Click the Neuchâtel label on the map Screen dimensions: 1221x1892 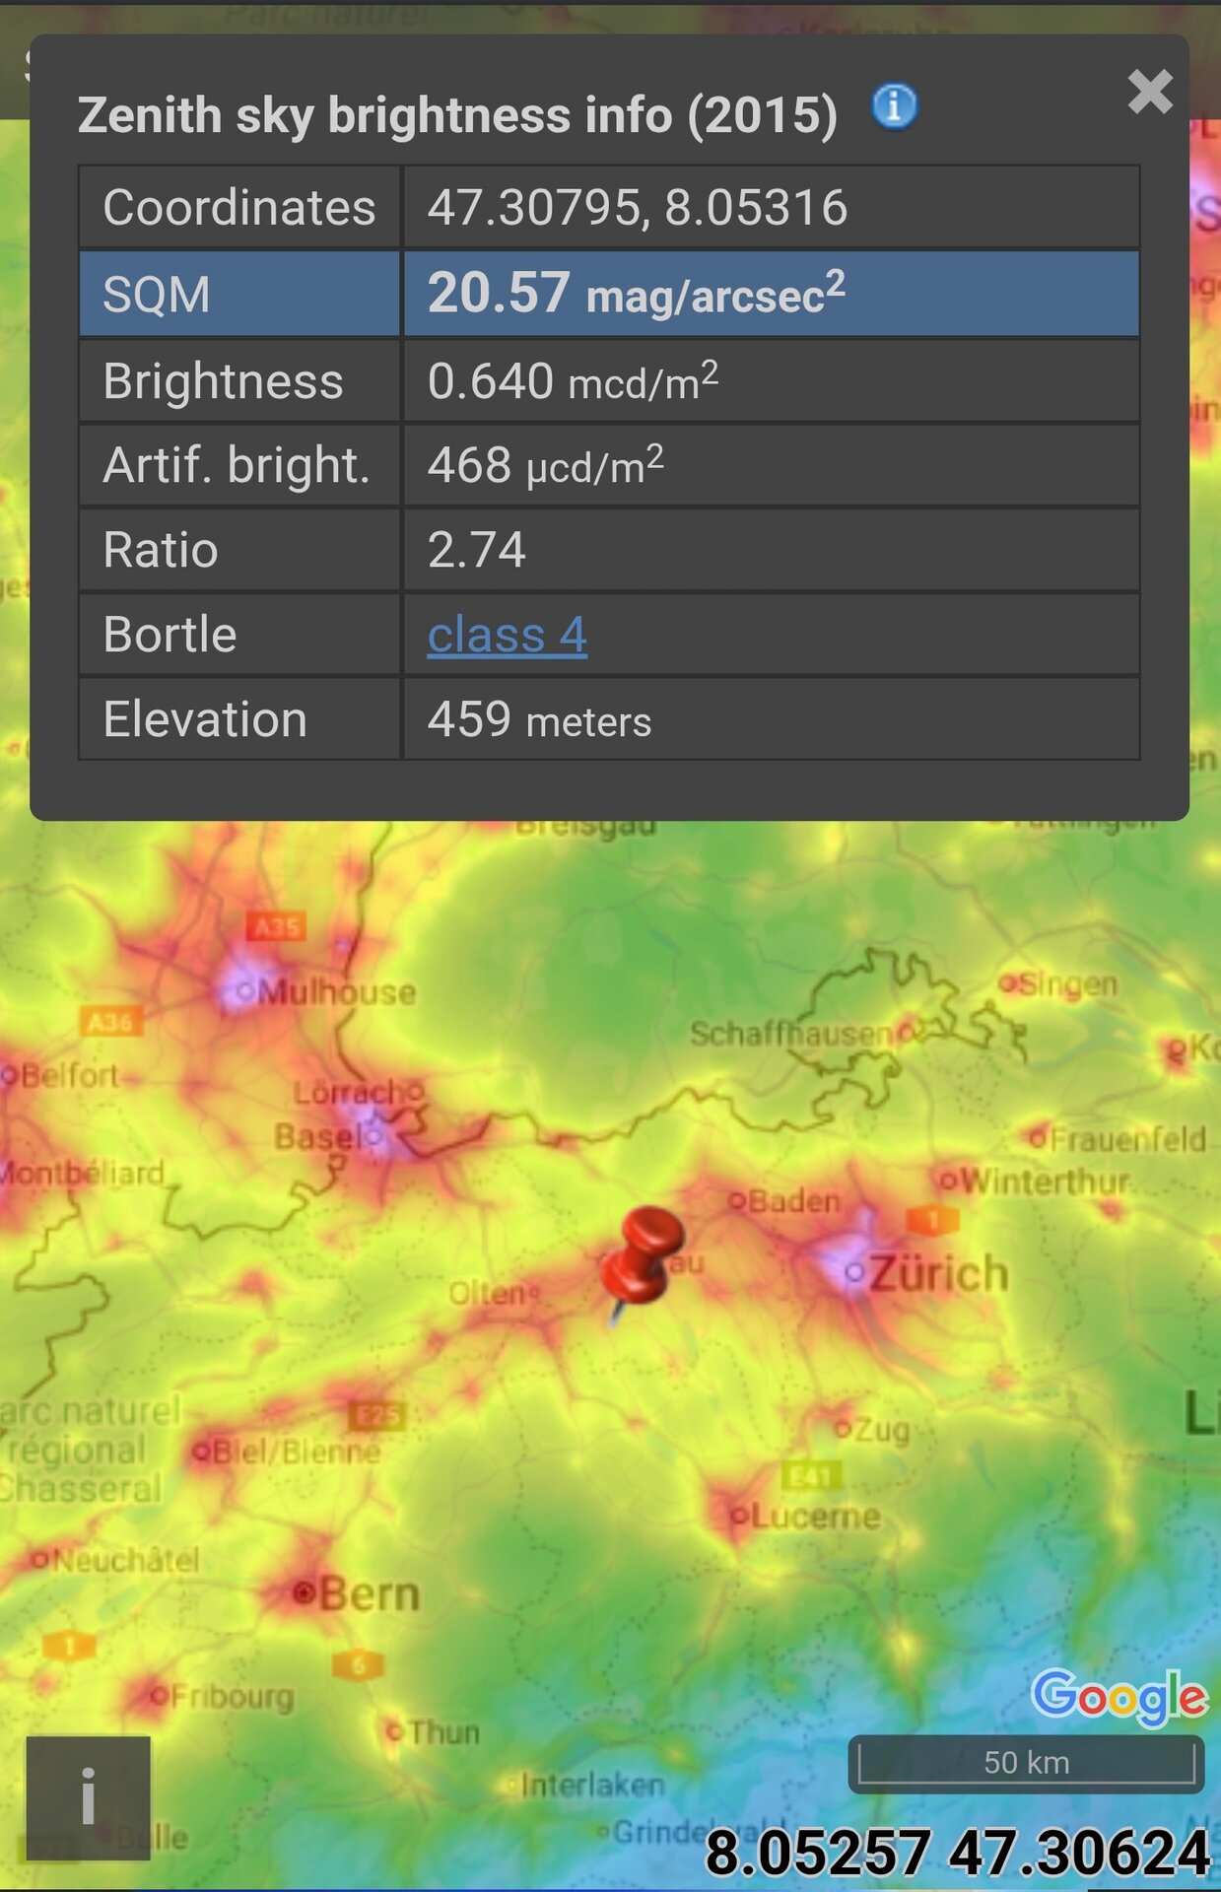[126, 1560]
